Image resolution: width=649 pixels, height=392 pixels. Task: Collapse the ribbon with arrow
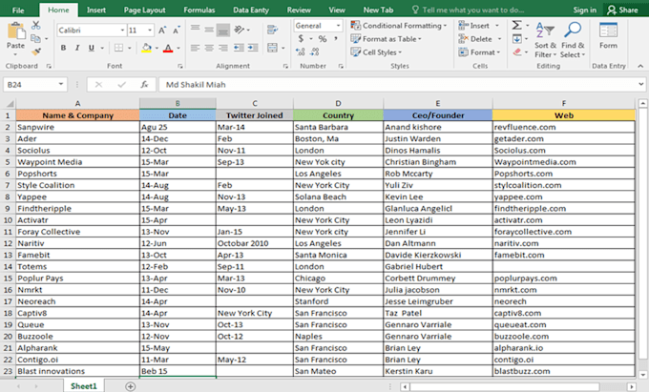tap(640, 66)
